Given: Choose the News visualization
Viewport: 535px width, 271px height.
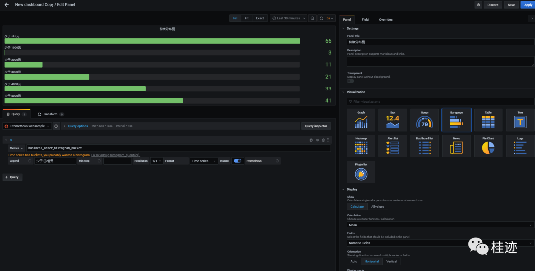Looking at the screenshot, I should 457,146.
